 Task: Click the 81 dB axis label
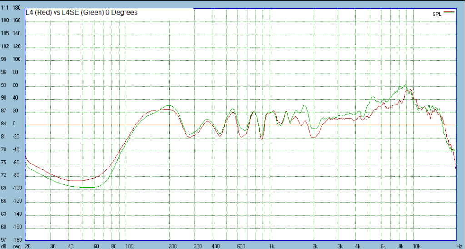(3, 137)
